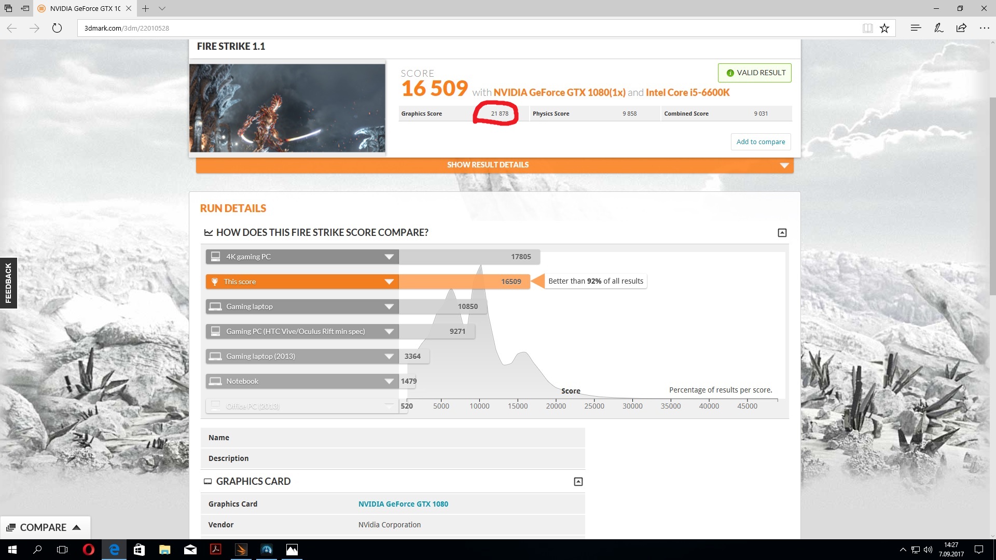Click the 9 858 physics score value

pyautogui.click(x=630, y=114)
